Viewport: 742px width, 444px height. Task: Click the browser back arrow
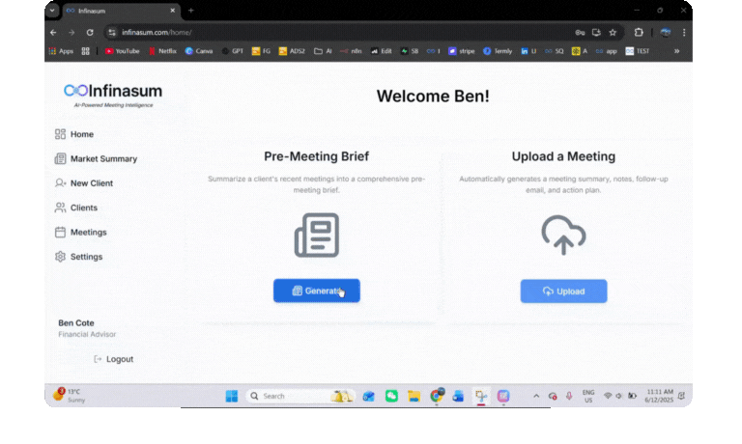[x=53, y=33]
